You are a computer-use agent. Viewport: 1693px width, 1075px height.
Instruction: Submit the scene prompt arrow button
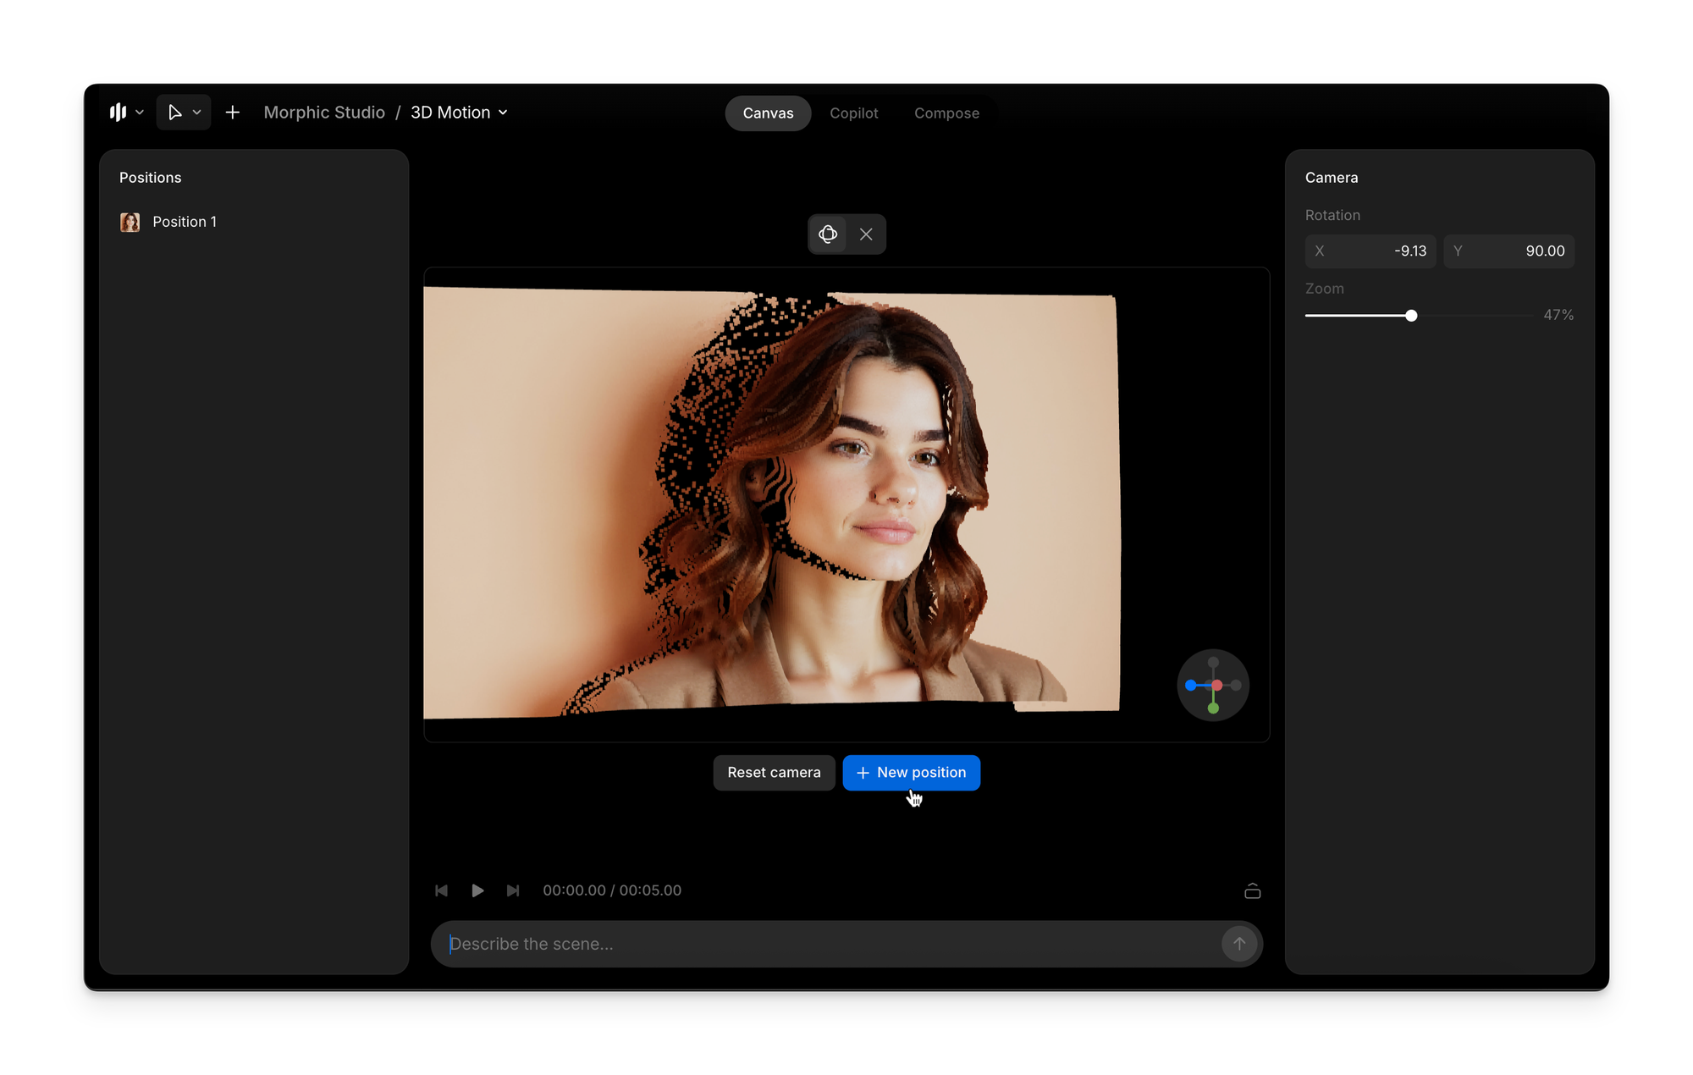(x=1239, y=943)
